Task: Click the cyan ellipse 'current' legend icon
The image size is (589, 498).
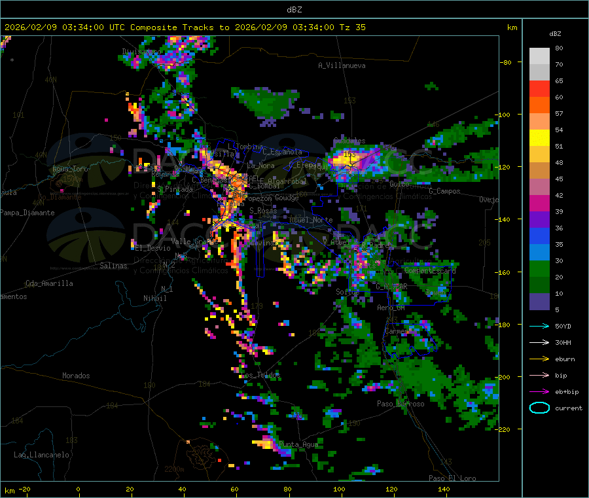Action: (x=539, y=408)
